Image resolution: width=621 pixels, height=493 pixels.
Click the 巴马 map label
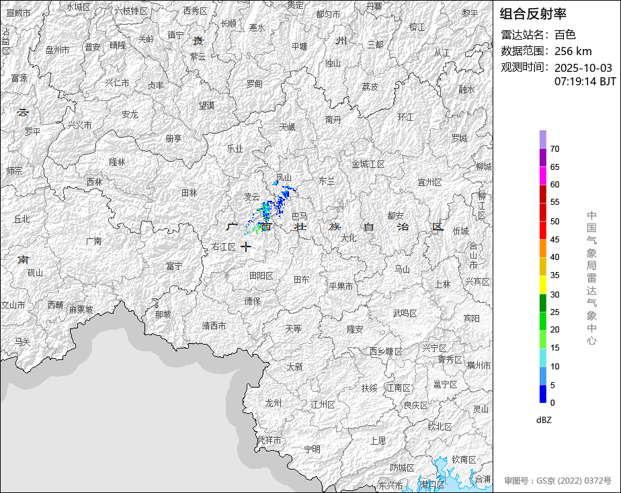(x=300, y=216)
